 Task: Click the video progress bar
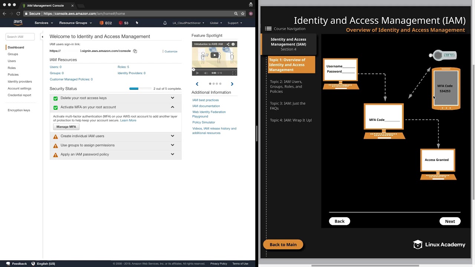214,69
